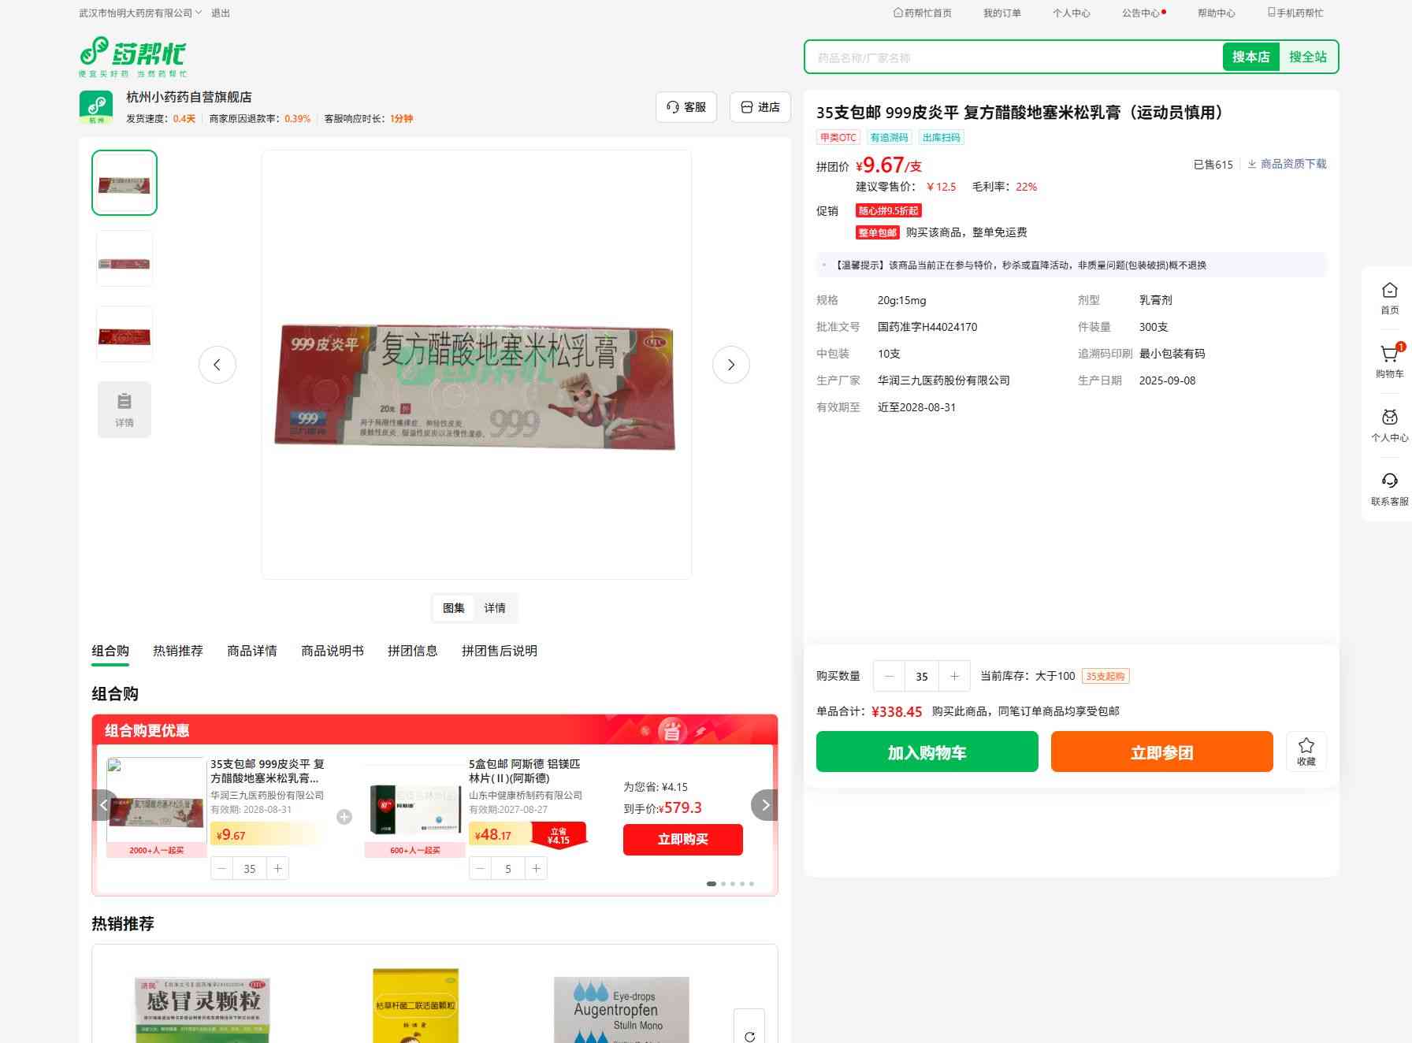Advance combo carousel with right chevron
This screenshot has width=1412, height=1043.
click(764, 805)
